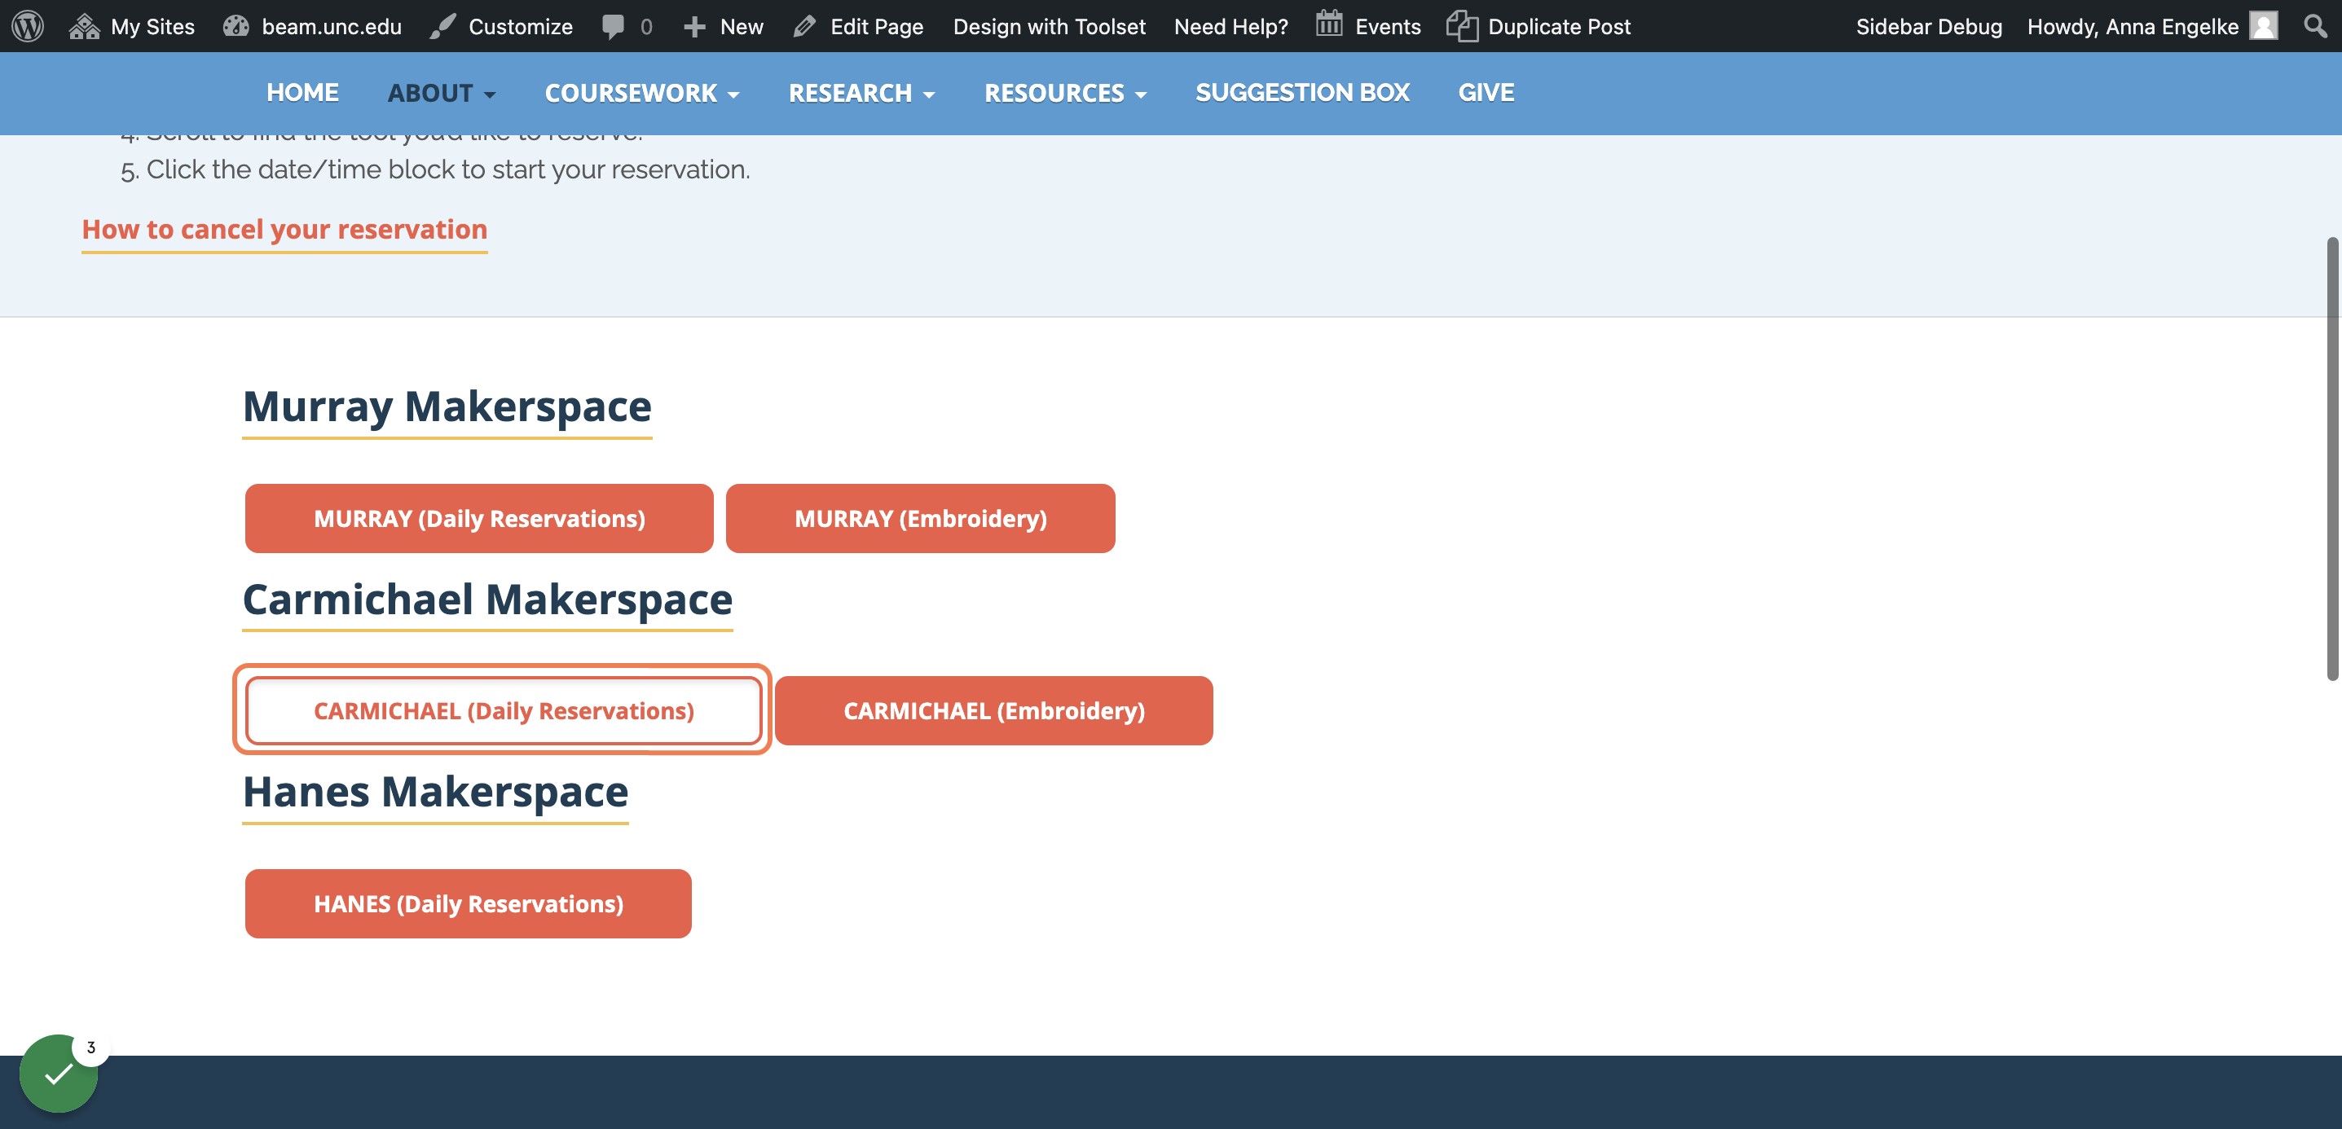
Task: Open the Need Help? item
Action: [1231, 26]
